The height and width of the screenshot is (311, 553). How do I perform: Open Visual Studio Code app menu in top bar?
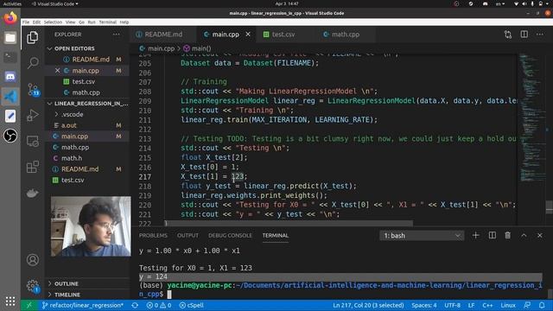(x=55, y=3)
